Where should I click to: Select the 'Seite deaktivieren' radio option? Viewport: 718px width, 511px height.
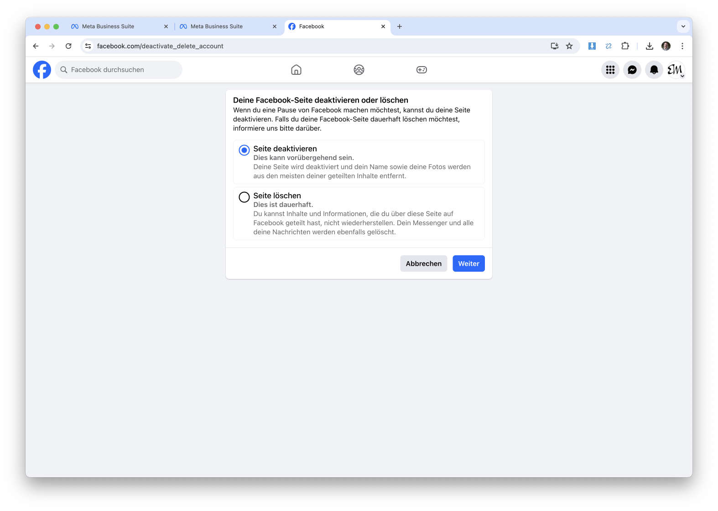245,150
